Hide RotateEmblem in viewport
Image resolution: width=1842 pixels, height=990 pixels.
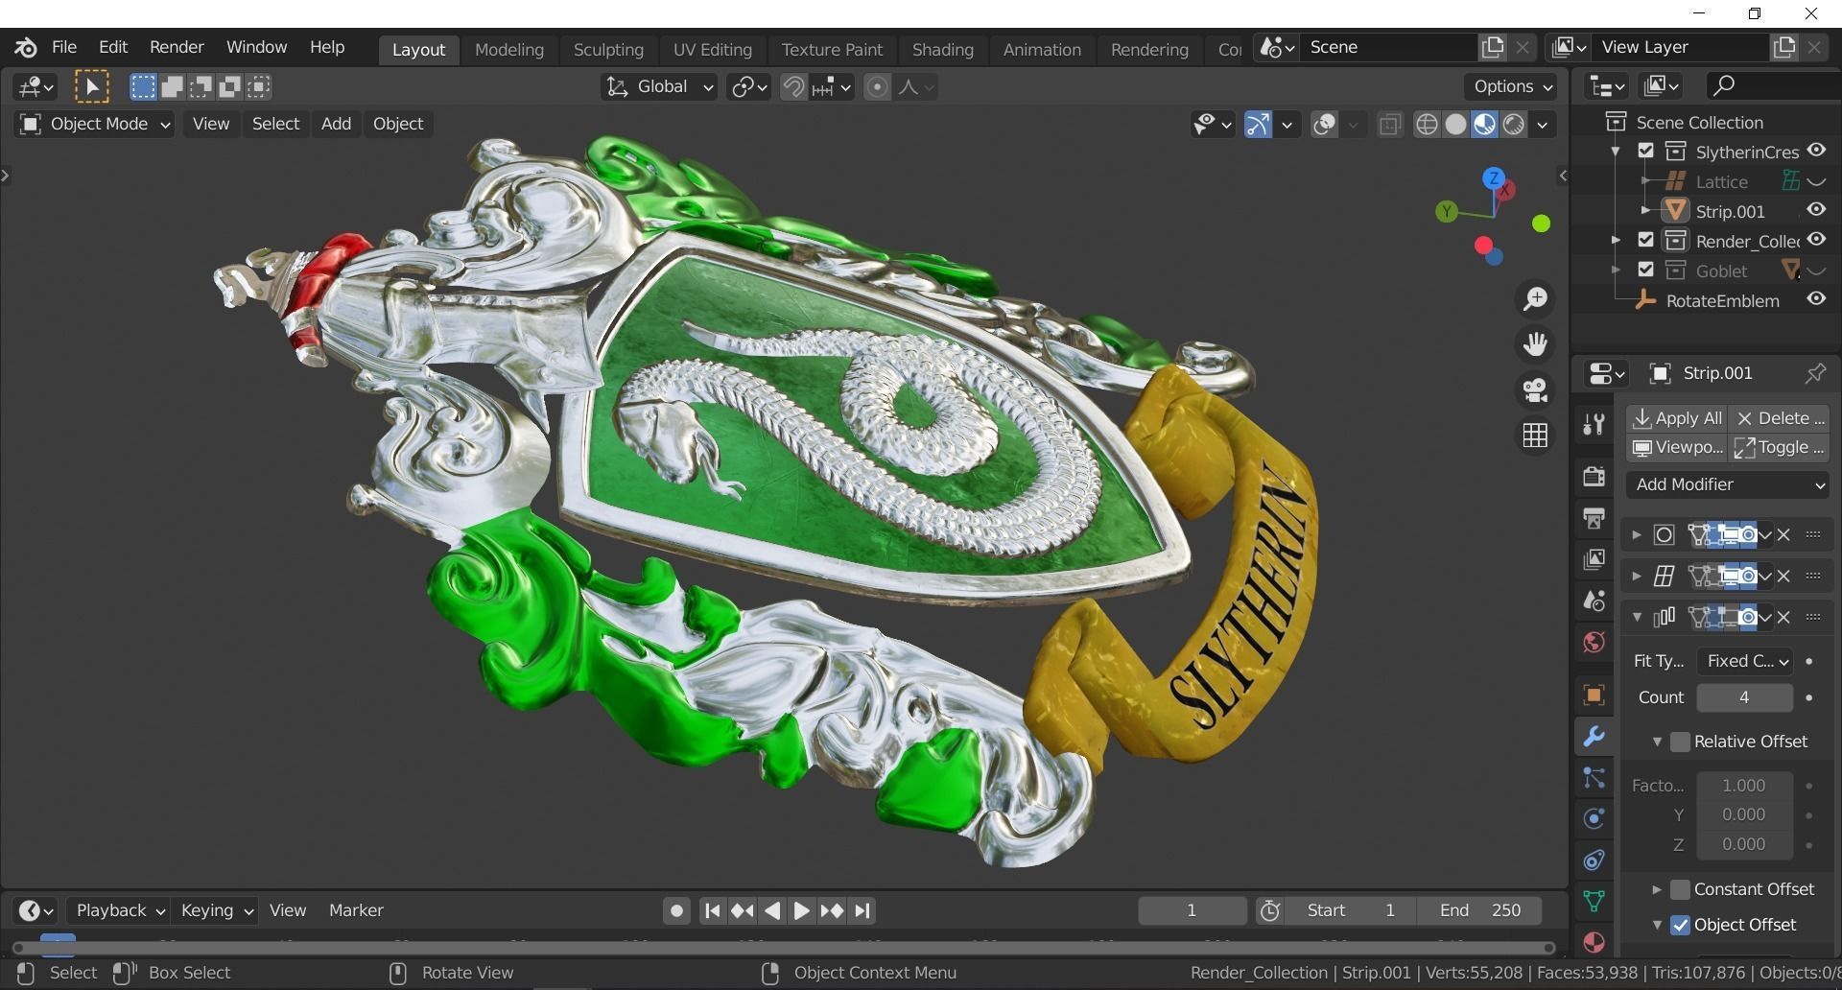[x=1816, y=299]
